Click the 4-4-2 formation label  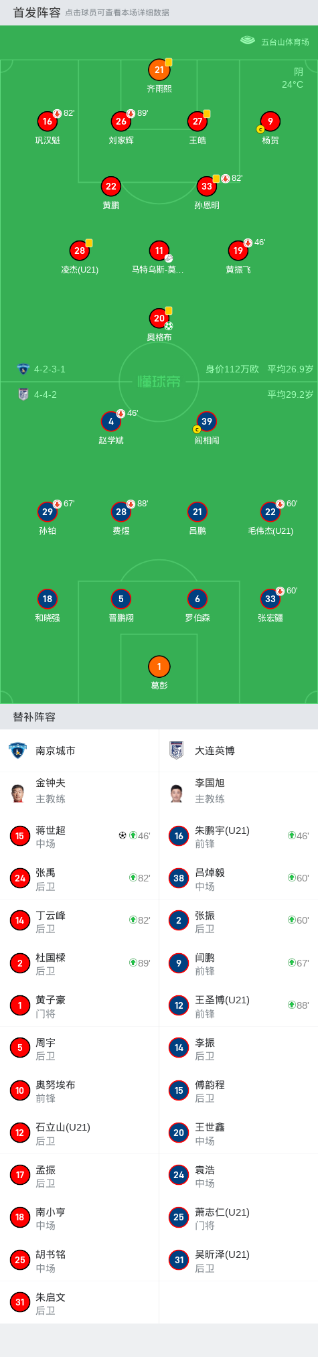[x=46, y=395]
